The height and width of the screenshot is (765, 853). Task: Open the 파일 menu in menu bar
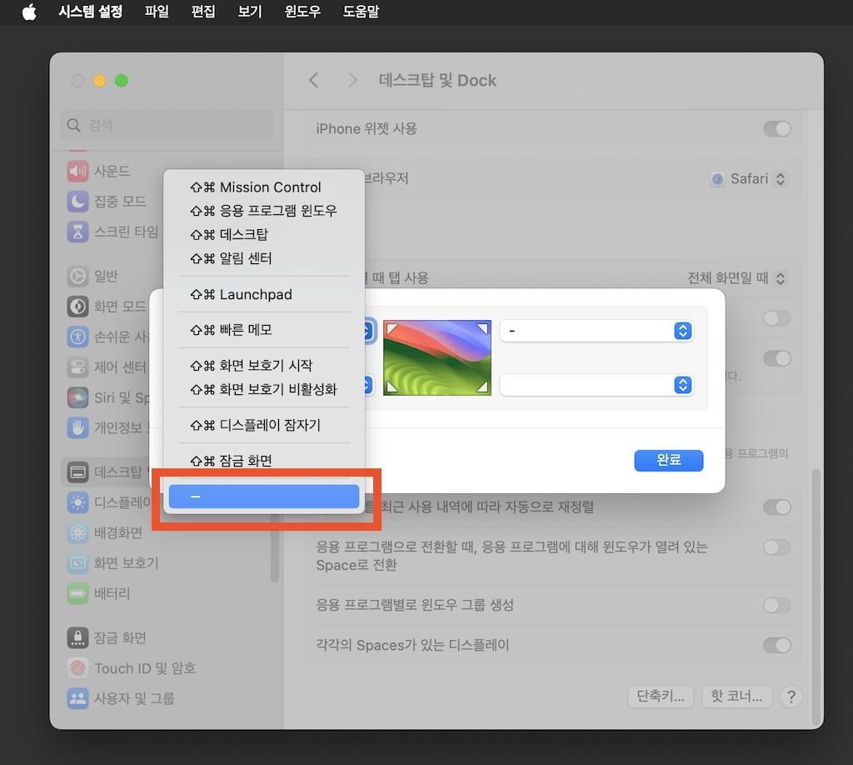pos(157,12)
